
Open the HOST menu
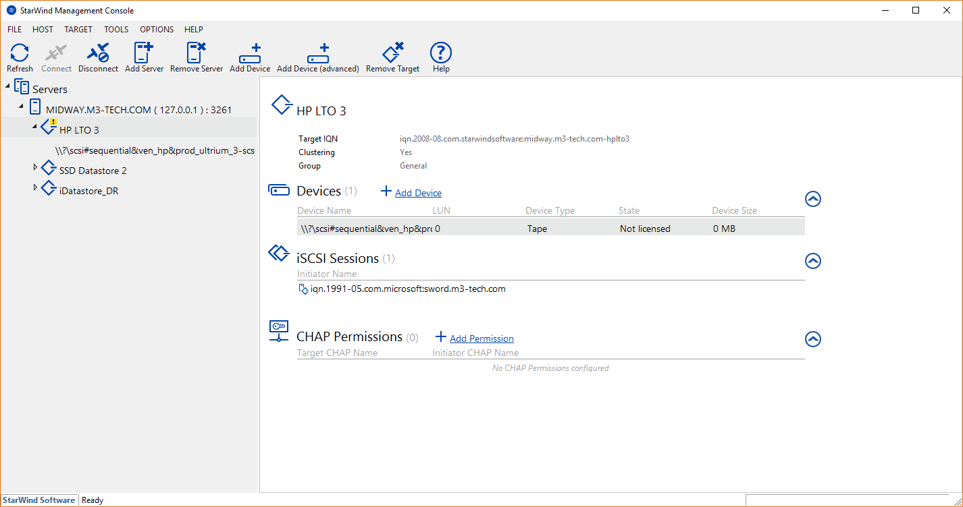tap(43, 30)
